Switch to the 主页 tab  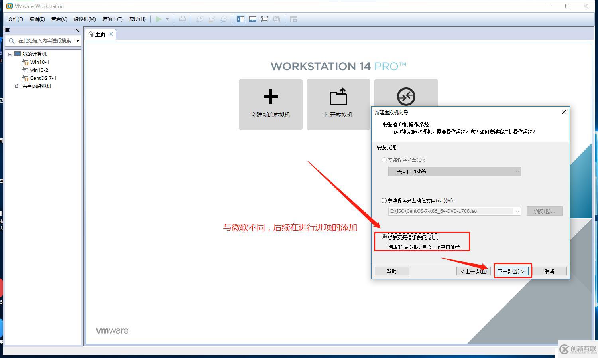point(100,34)
